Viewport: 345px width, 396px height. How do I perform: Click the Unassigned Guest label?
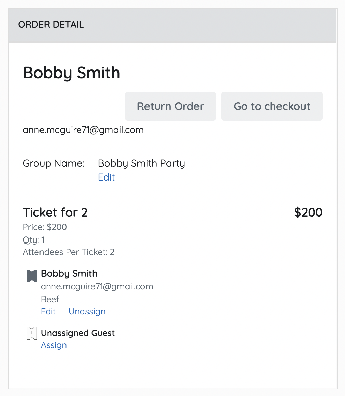78,333
